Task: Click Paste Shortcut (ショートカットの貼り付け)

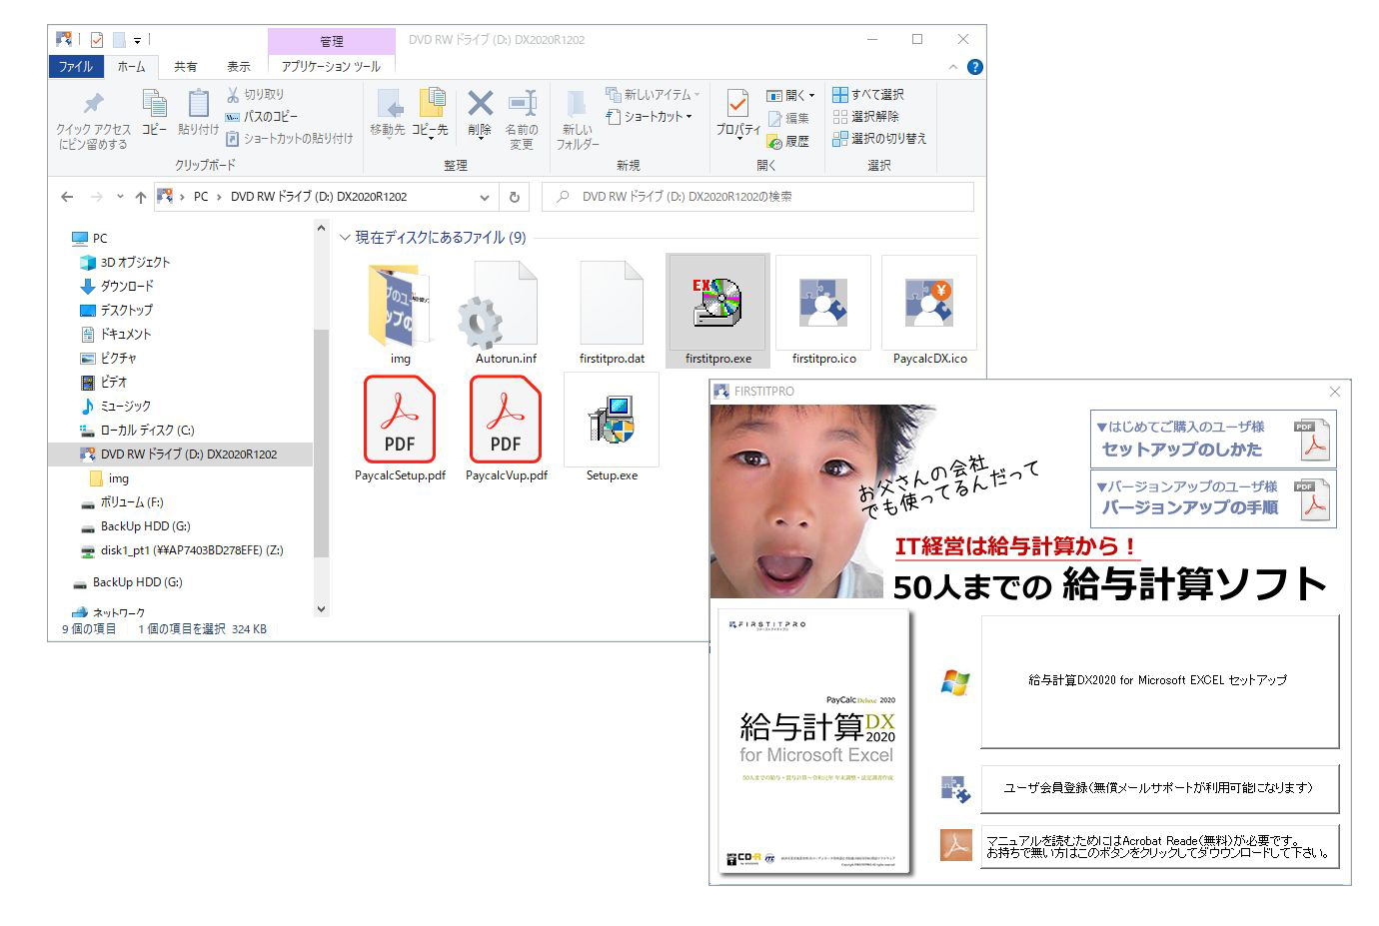Action: pos(289,138)
